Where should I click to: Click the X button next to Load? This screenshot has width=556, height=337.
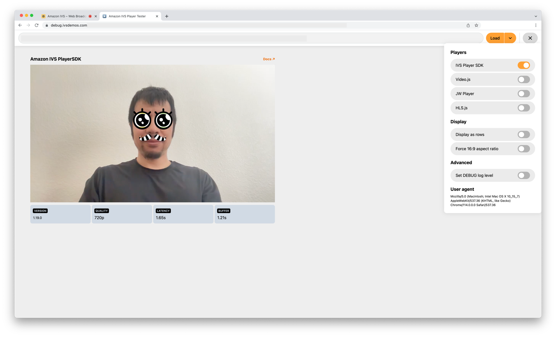click(530, 38)
